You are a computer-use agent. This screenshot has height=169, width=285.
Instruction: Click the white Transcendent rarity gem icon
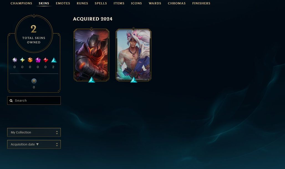pyautogui.click(x=14, y=60)
